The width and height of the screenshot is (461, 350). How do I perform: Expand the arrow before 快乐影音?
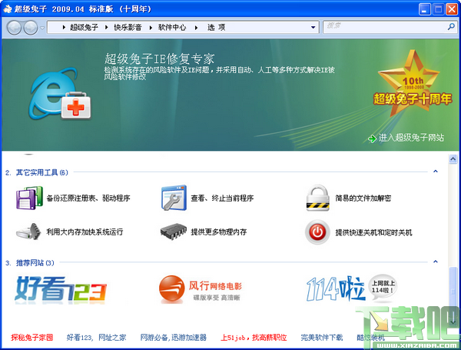click(x=107, y=28)
